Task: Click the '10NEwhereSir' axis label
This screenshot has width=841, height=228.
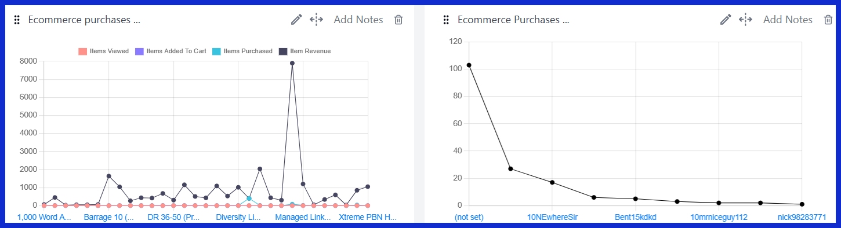Action: 552,218
